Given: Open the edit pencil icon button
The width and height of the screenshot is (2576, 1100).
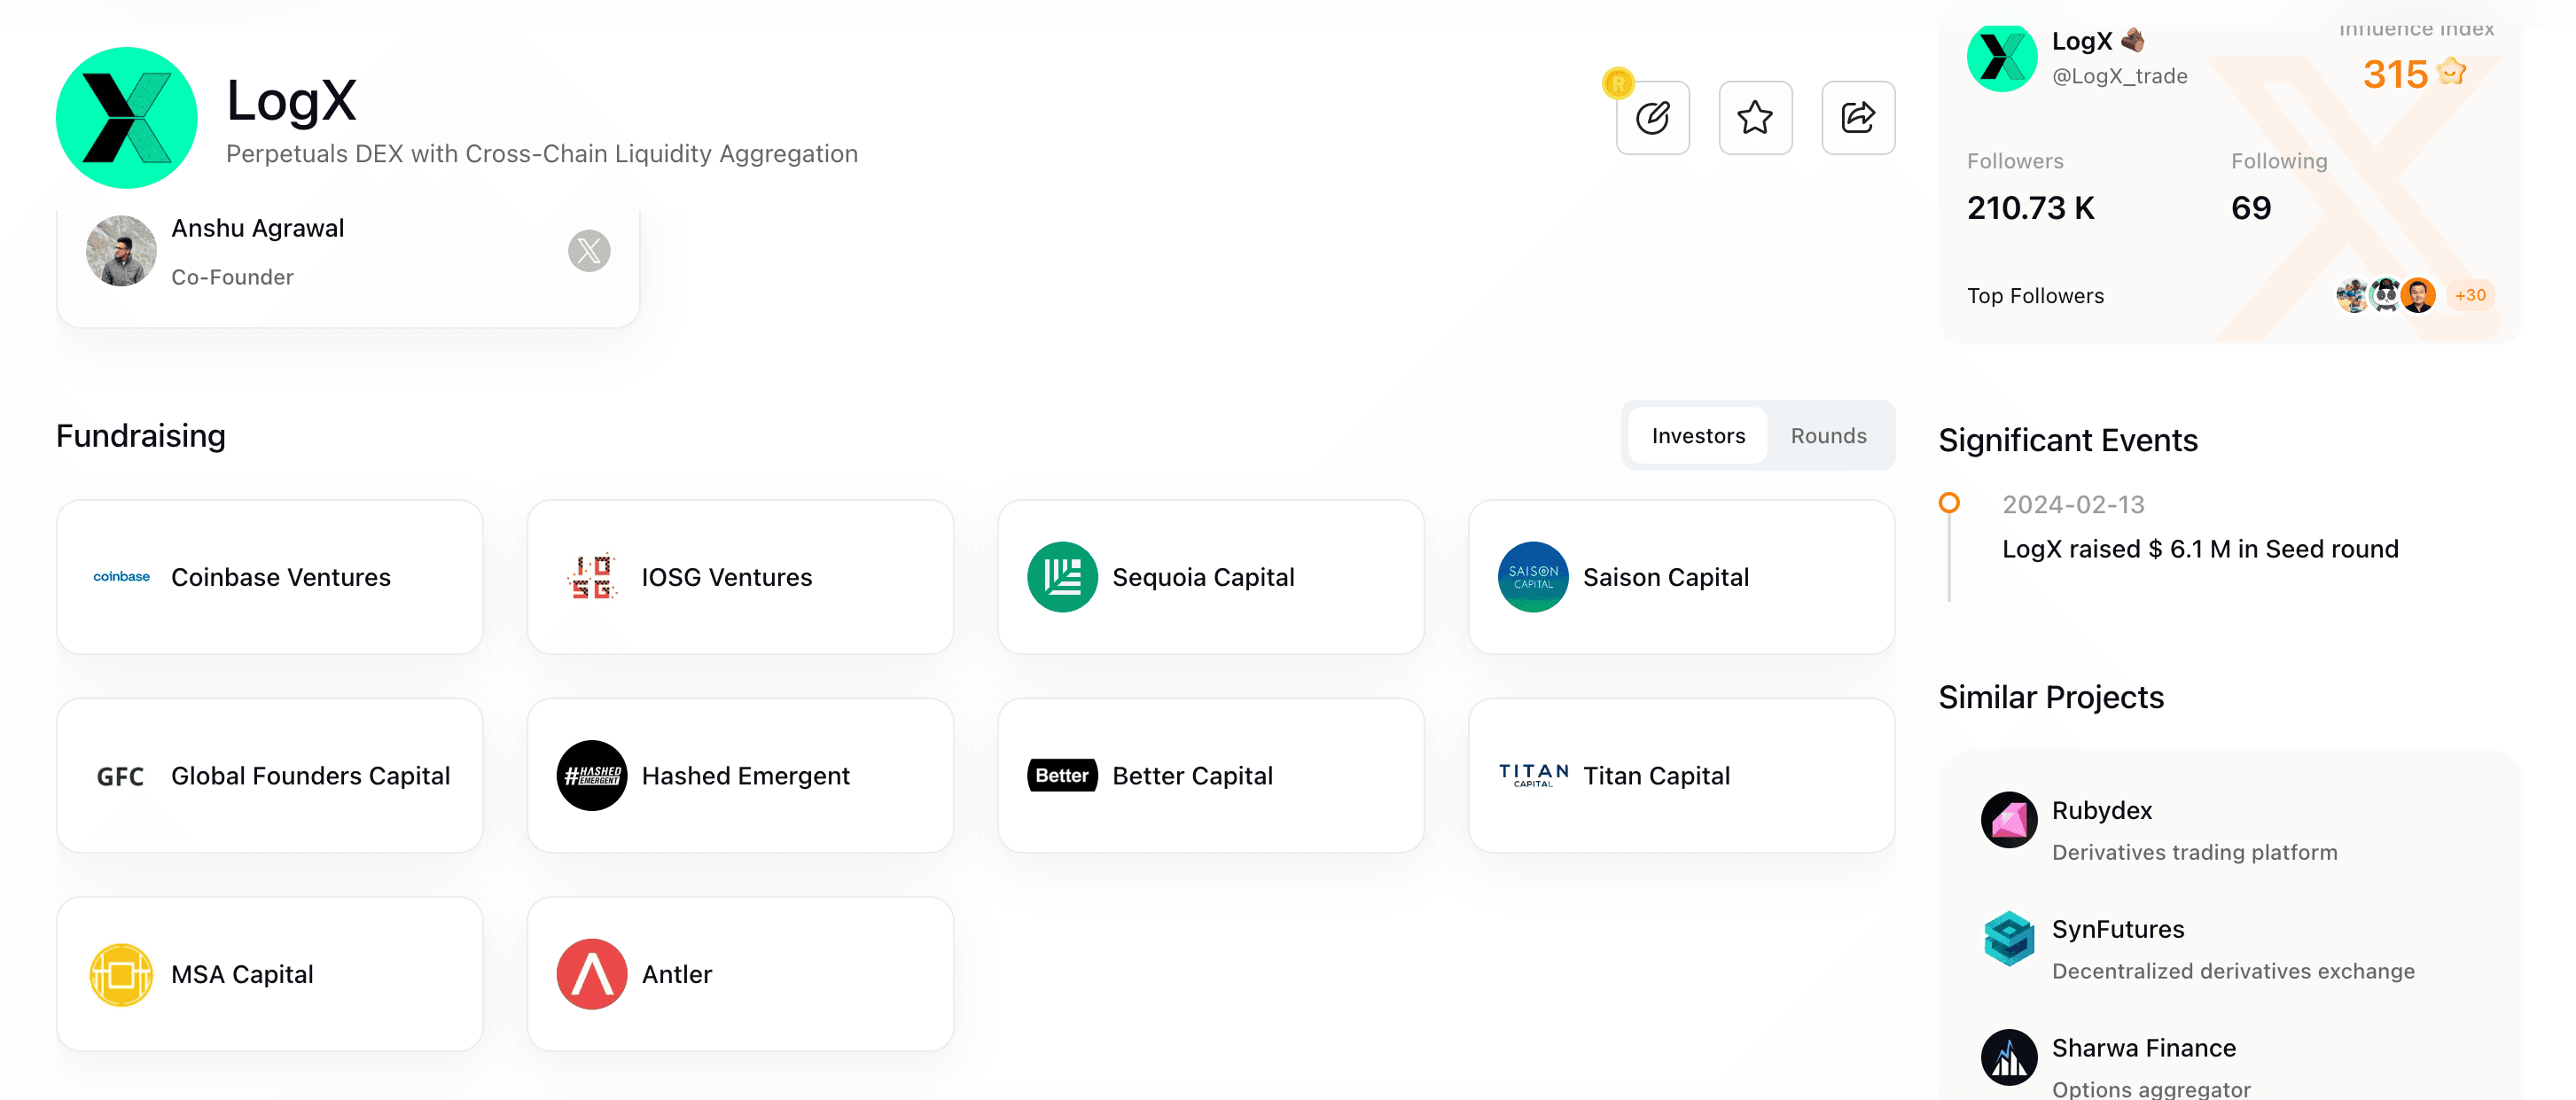Looking at the screenshot, I should click(x=1652, y=118).
